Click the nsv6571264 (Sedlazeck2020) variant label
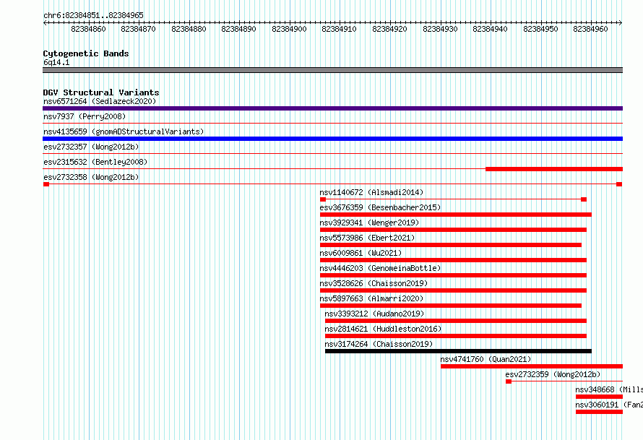The image size is (643, 440). [x=100, y=101]
